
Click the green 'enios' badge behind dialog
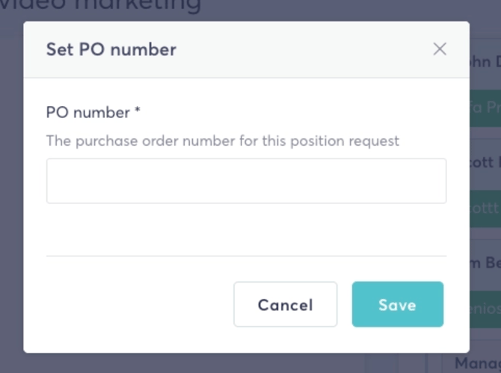tap(485, 309)
